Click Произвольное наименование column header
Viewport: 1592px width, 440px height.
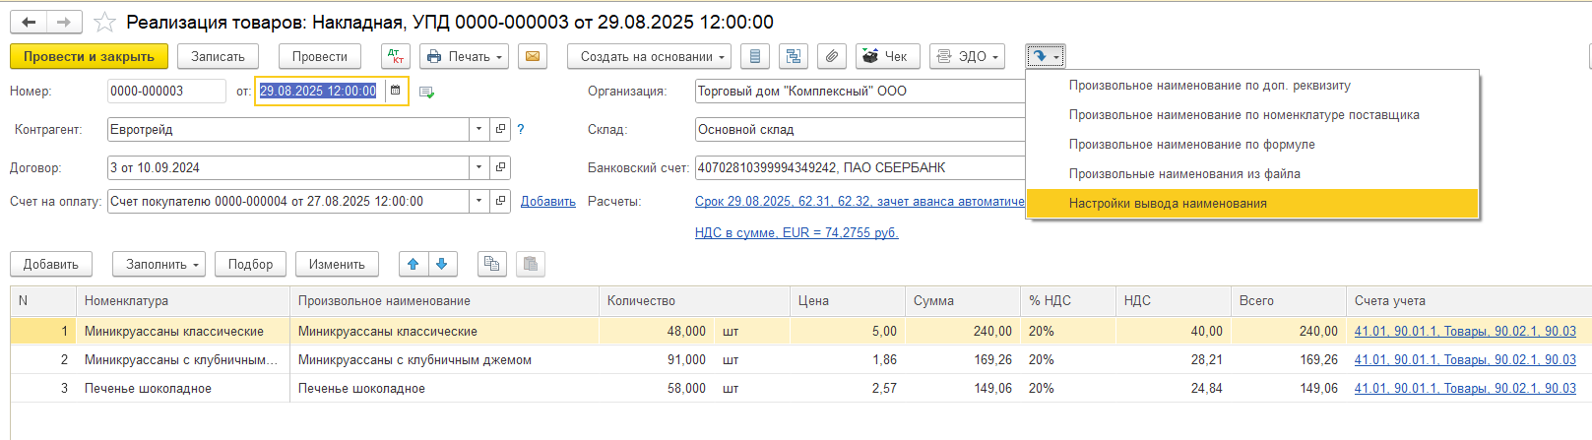445,301
